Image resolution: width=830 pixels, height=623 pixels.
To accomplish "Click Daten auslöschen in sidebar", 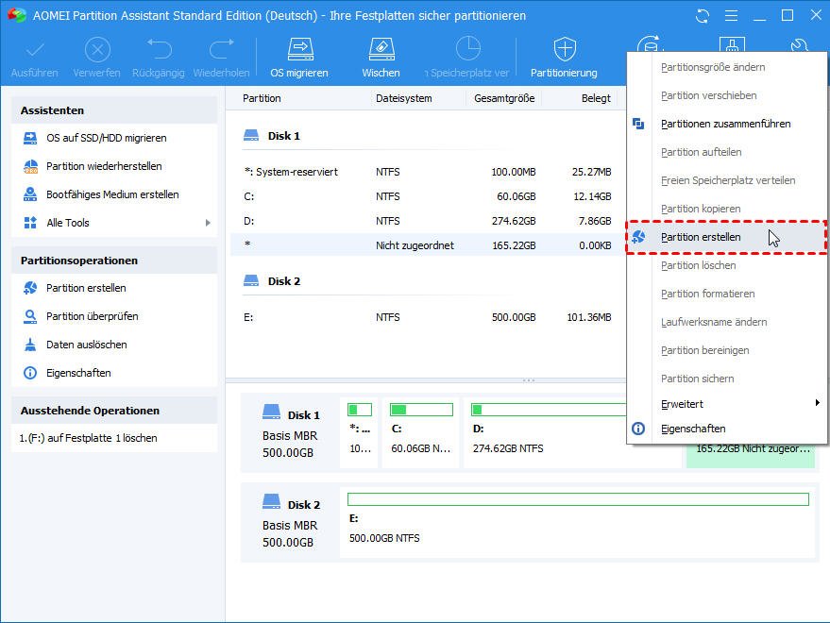I will (86, 345).
